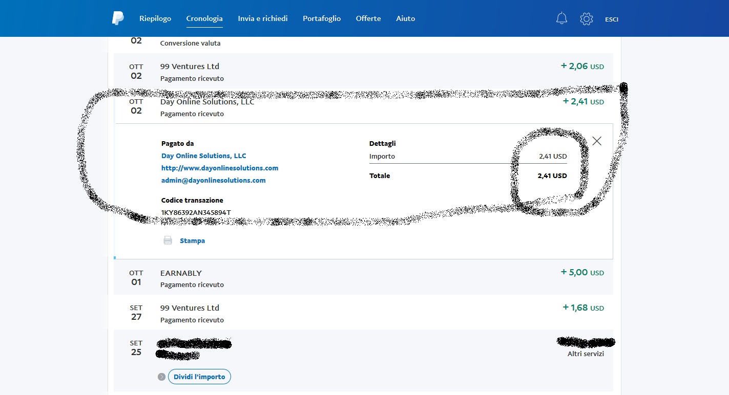
Task: Click admin@dayonlinesolutions.com email link
Action: tap(214, 180)
